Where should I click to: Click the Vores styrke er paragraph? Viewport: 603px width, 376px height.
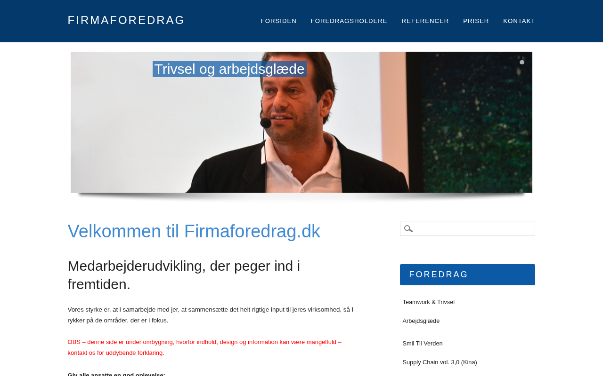211,315
